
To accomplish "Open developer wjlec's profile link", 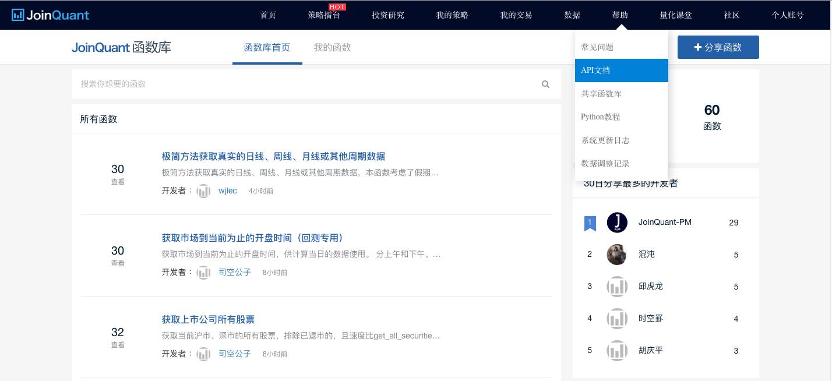I will point(228,191).
